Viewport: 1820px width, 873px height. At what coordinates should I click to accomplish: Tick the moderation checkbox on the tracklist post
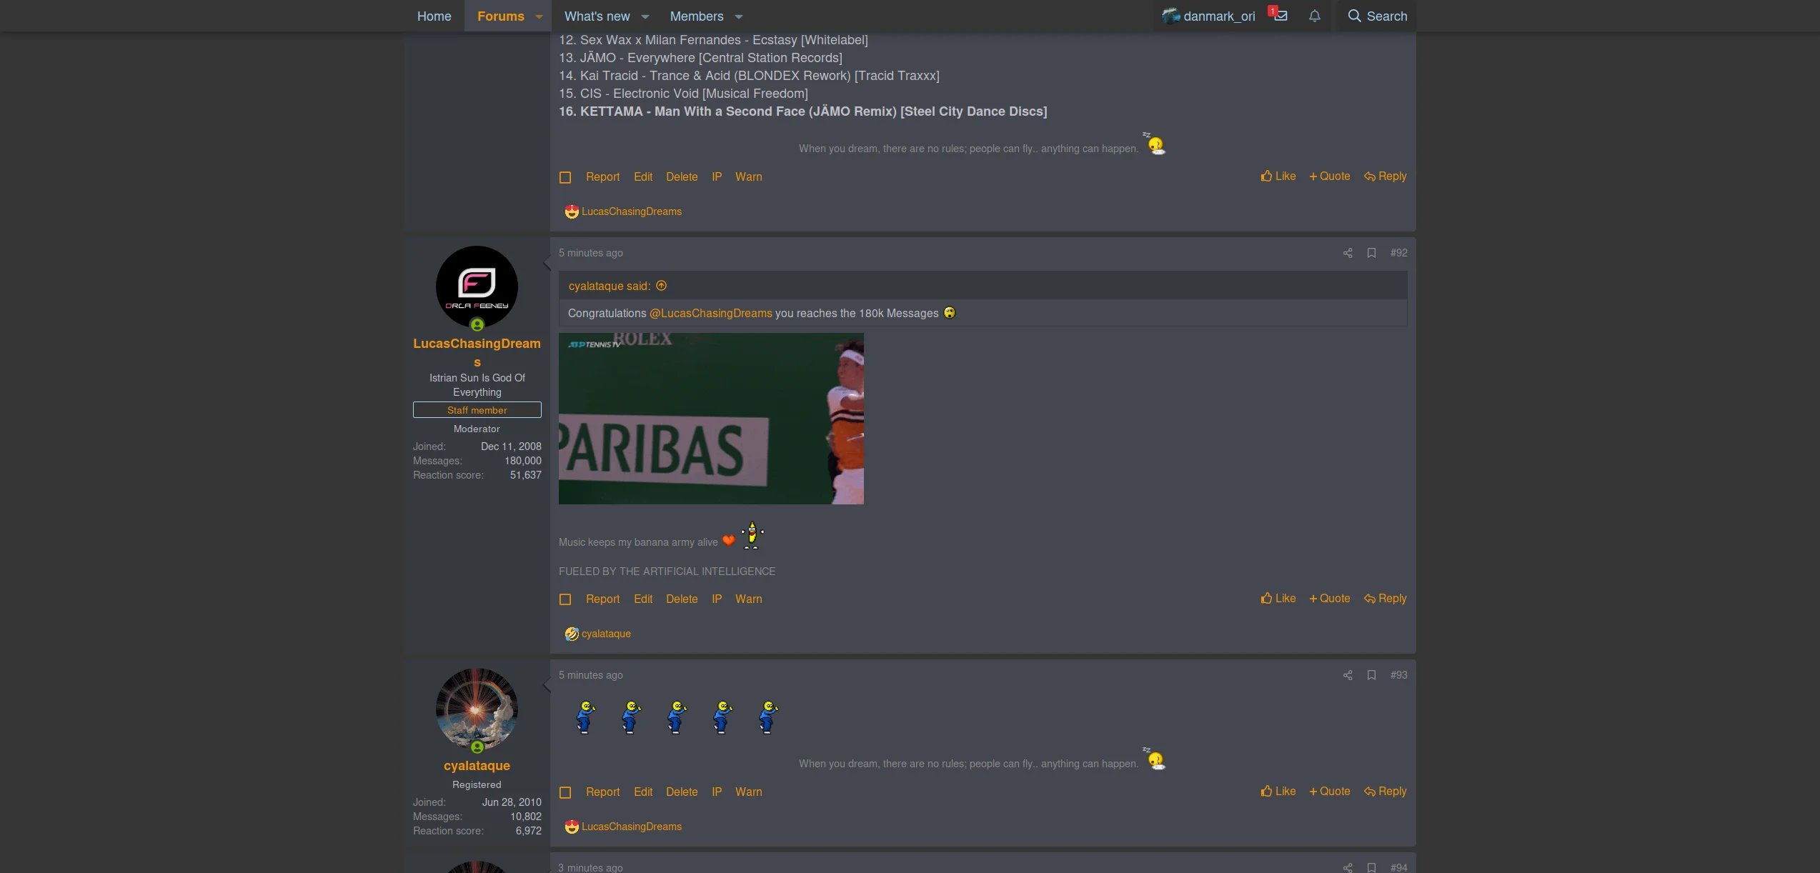[565, 177]
